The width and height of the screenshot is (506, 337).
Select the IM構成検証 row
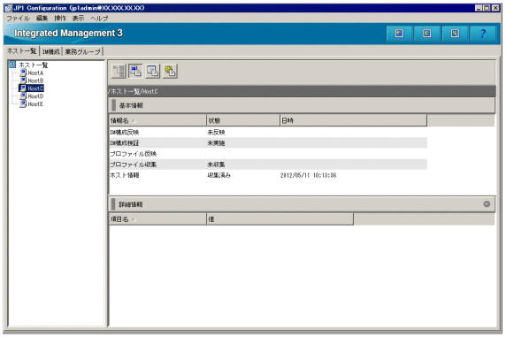268,143
